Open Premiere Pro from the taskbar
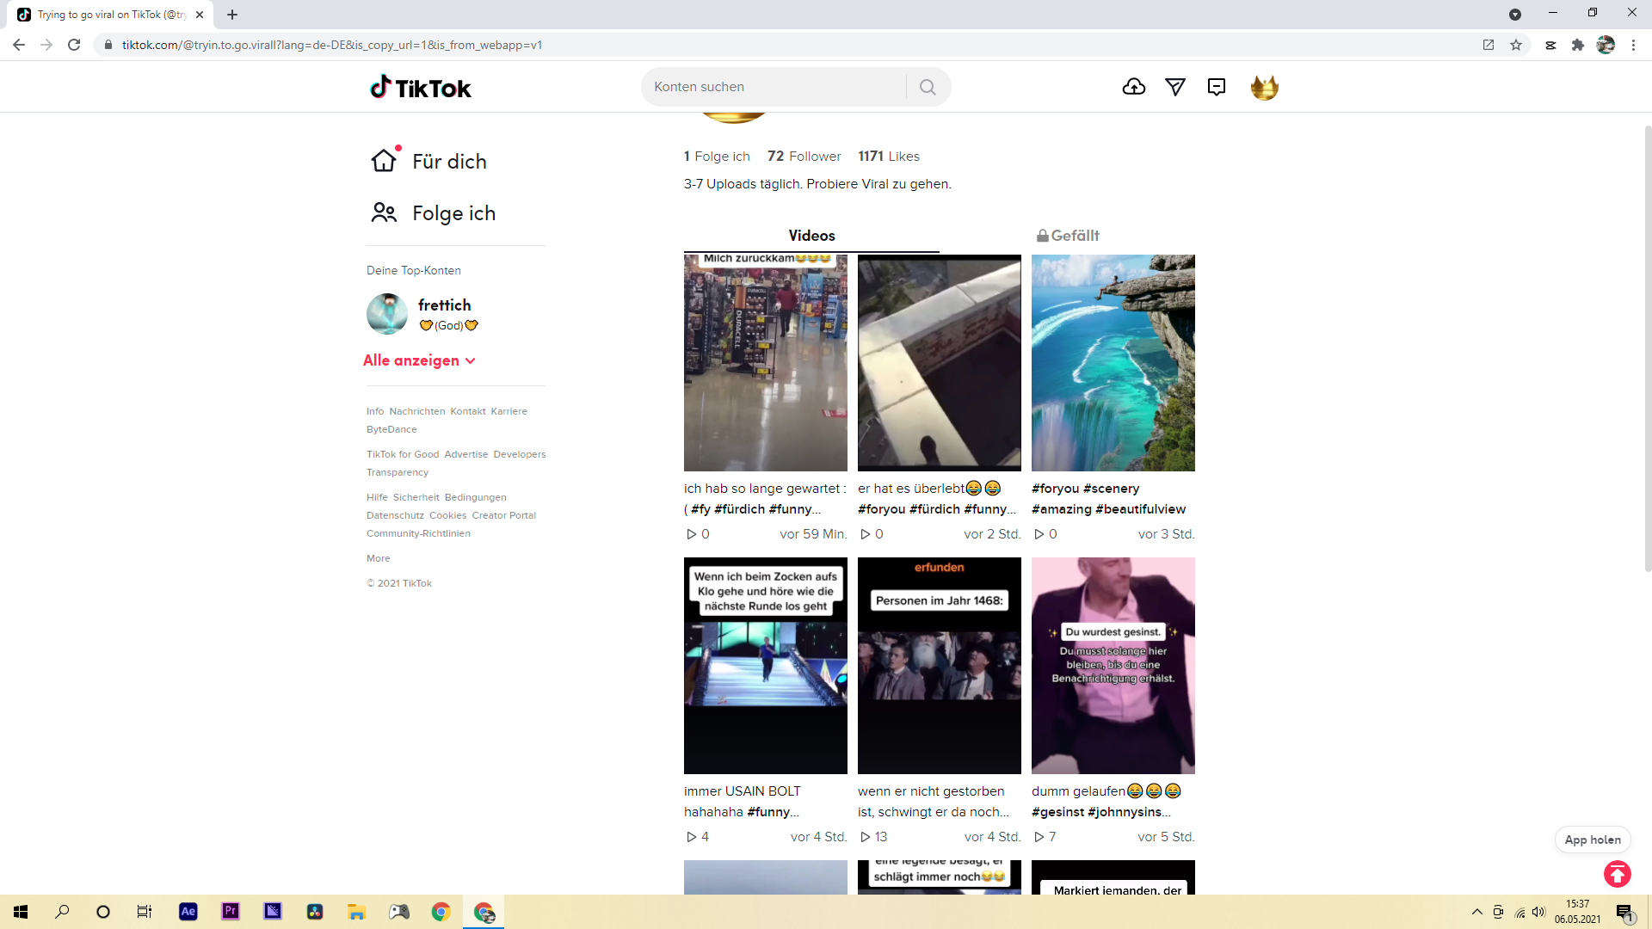The height and width of the screenshot is (929, 1652). point(230,912)
